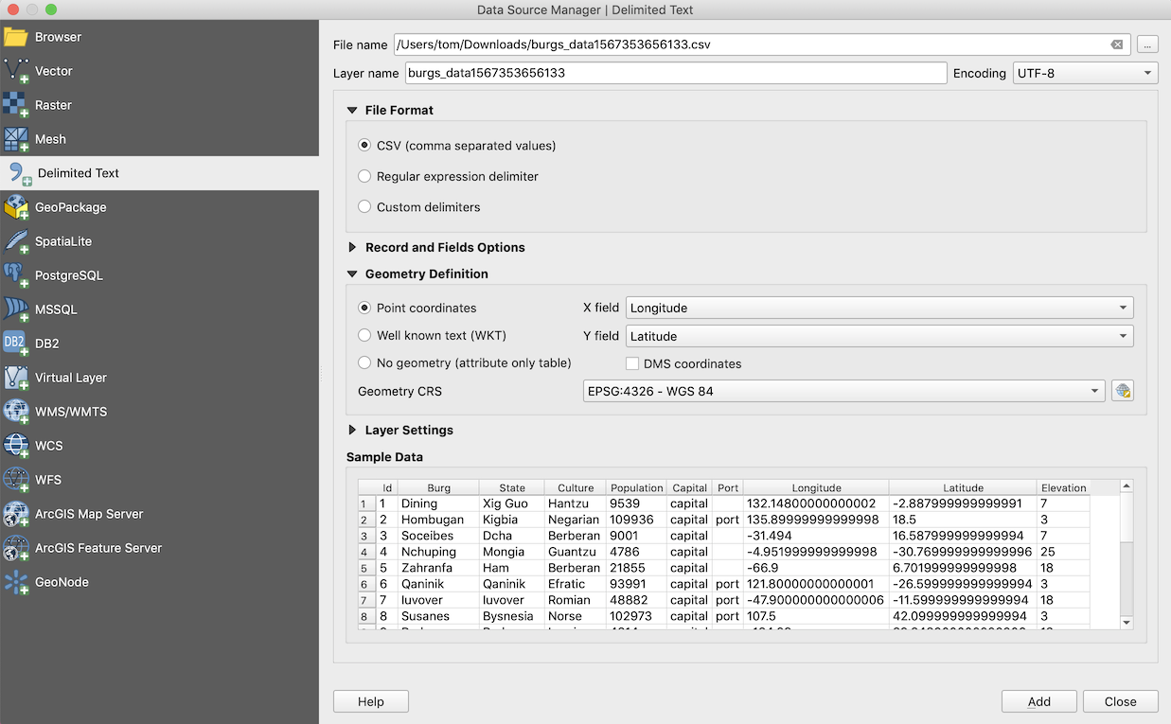
Task: Open the Browser tab in sidebar
Action: point(58,37)
